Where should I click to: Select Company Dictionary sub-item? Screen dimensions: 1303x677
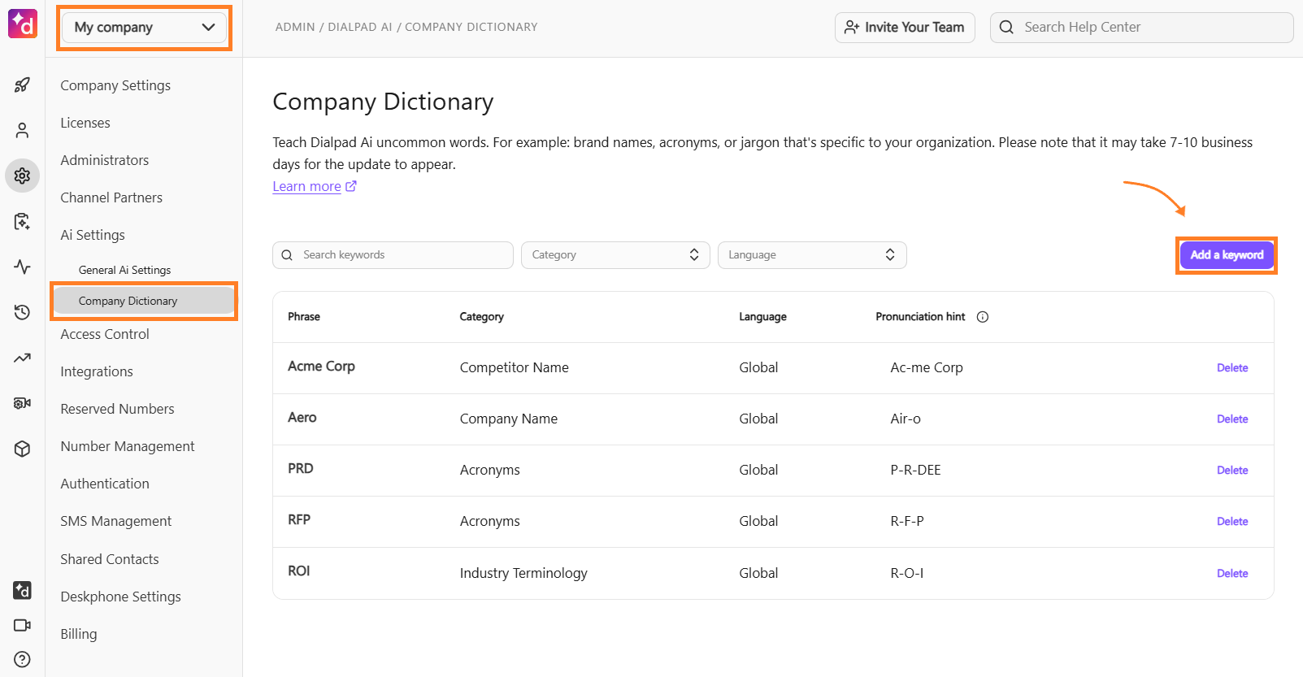coord(144,301)
